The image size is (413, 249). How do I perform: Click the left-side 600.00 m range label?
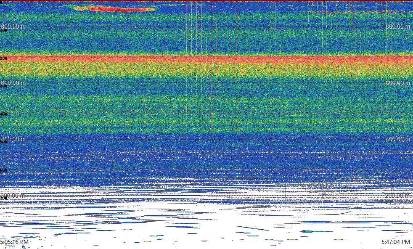pos(13,82)
